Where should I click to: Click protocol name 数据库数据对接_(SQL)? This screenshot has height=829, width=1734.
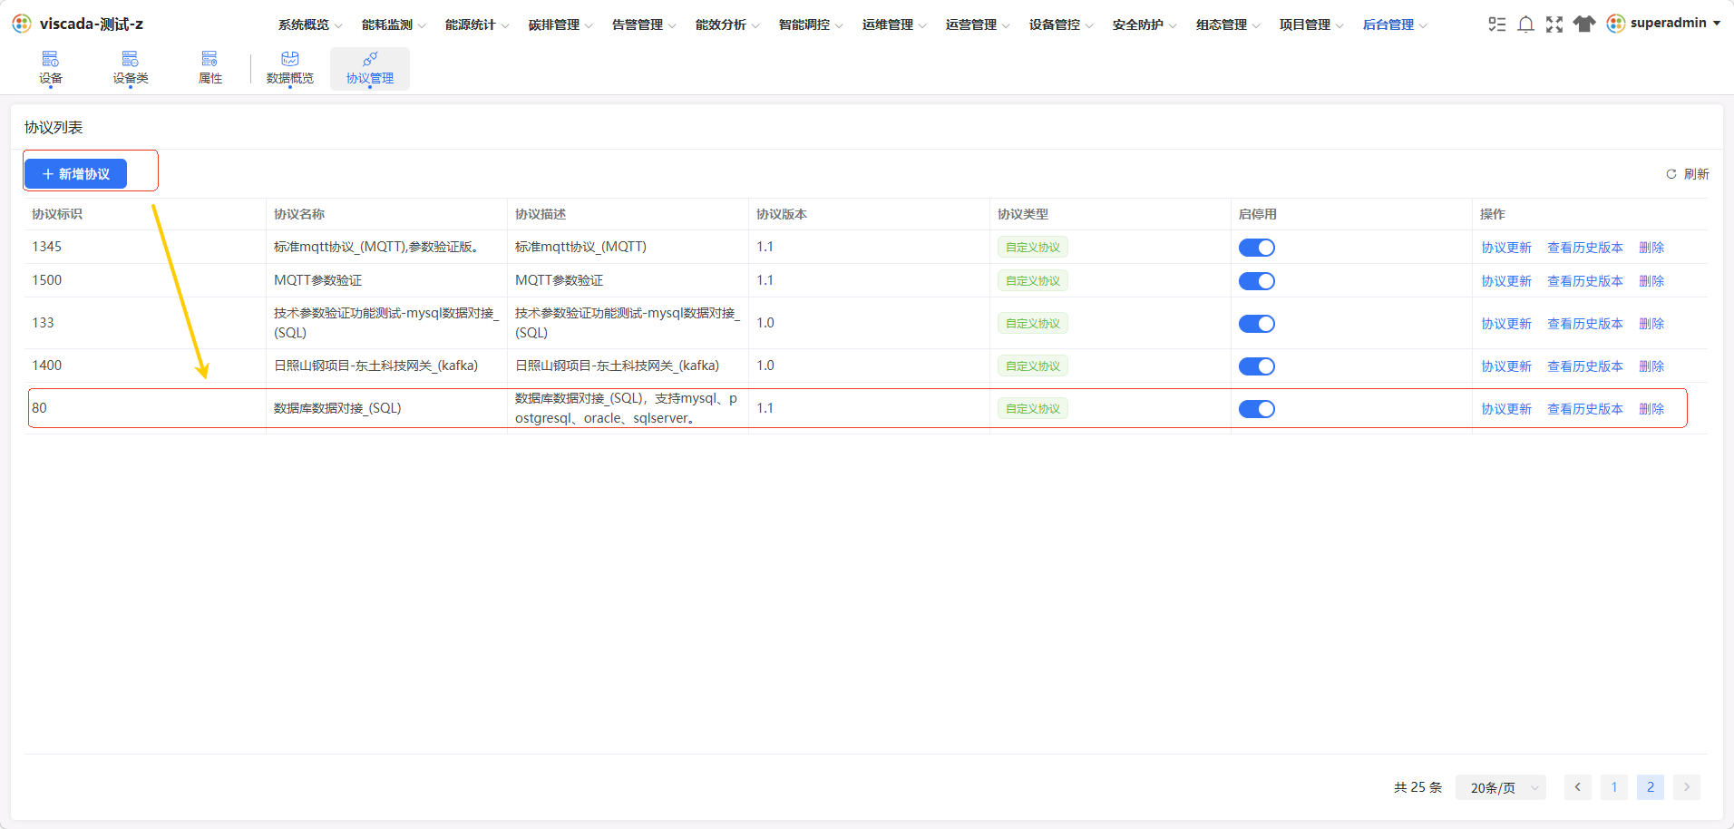(337, 408)
